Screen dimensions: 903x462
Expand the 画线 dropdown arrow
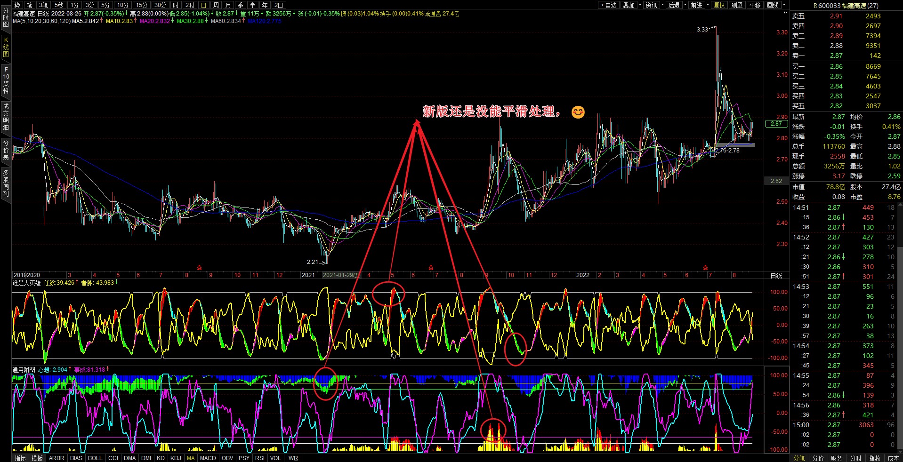(784, 5)
